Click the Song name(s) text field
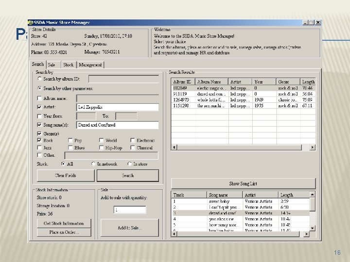 [118, 125]
